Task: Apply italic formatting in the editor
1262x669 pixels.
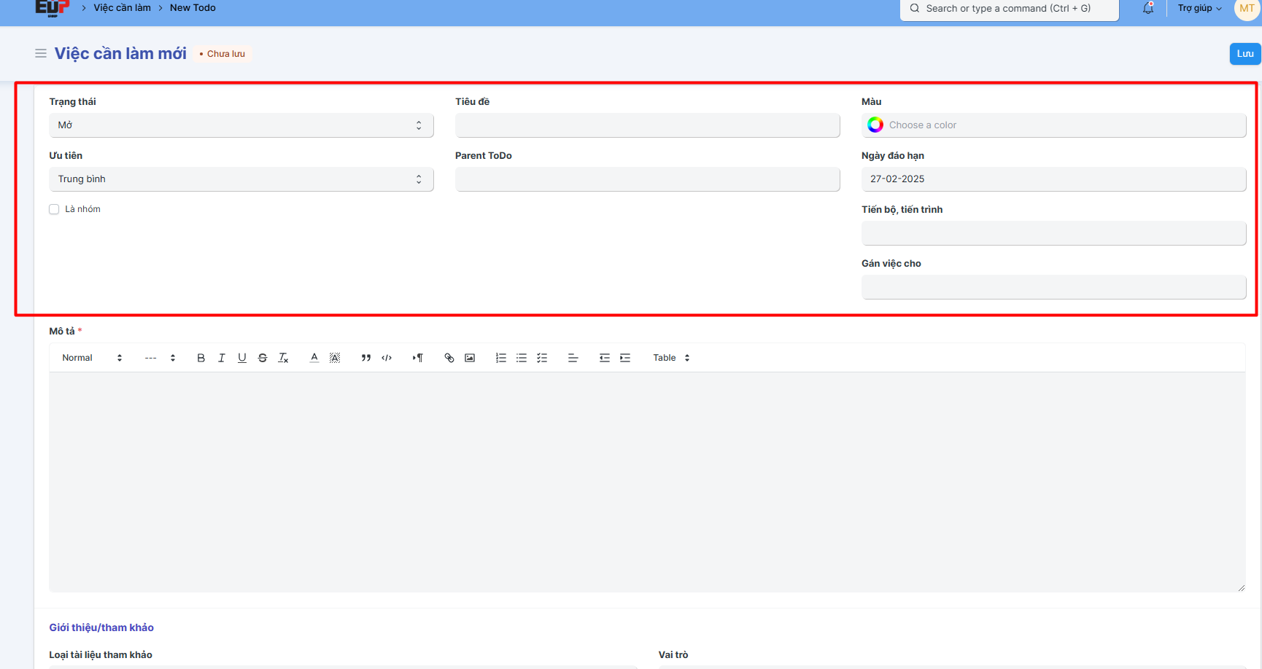Action: 222,358
